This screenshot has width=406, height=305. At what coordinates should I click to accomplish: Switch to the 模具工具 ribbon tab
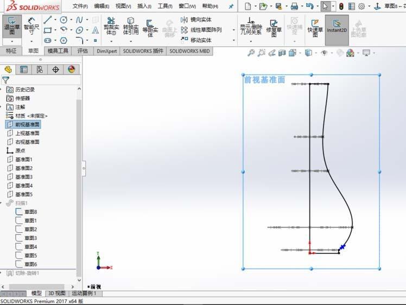coord(58,51)
